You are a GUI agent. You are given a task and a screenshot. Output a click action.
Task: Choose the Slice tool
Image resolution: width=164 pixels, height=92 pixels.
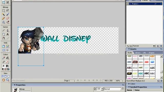click(8, 46)
